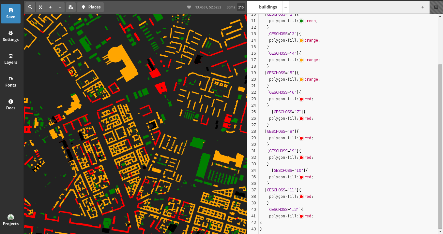Place cursor on [GESCHOSS="8"] selector
Image resolution: width=443 pixels, height=234 pixels.
(x=281, y=131)
